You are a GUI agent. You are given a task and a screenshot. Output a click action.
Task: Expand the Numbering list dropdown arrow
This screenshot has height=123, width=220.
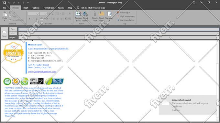pyautogui.click(x=66, y=14)
